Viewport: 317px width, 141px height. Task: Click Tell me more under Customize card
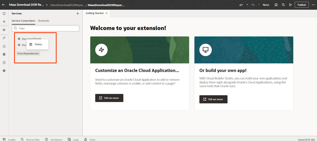tap(109, 98)
